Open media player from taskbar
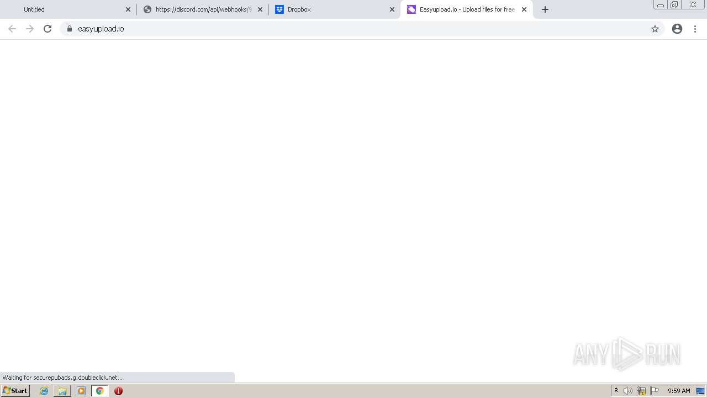The width and height of the screenshot is (707, 398). pyautogui.click(x=81, y=391)
